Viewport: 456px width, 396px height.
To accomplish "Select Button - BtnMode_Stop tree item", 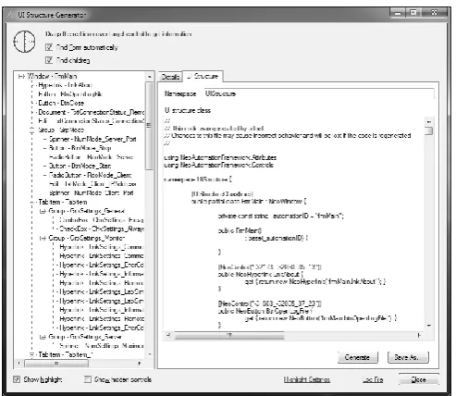I will point(80,148).
